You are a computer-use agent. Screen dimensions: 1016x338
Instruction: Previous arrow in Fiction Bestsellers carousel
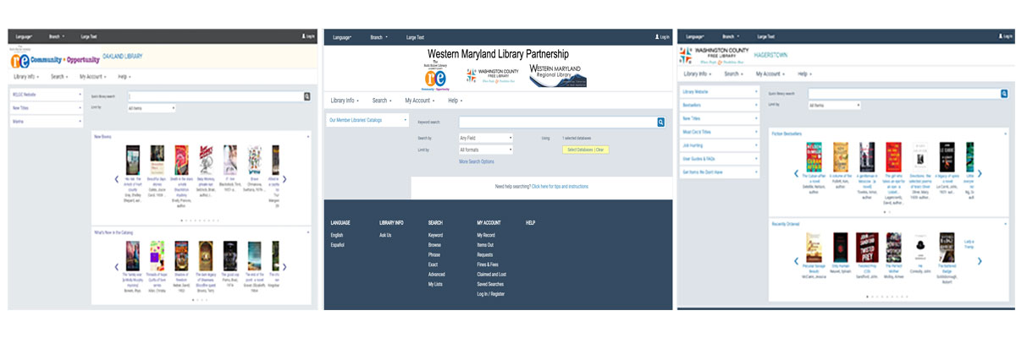pos(796,173)
